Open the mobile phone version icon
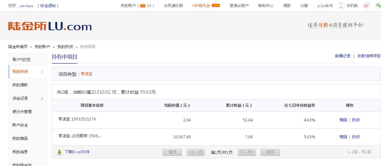 341,5
